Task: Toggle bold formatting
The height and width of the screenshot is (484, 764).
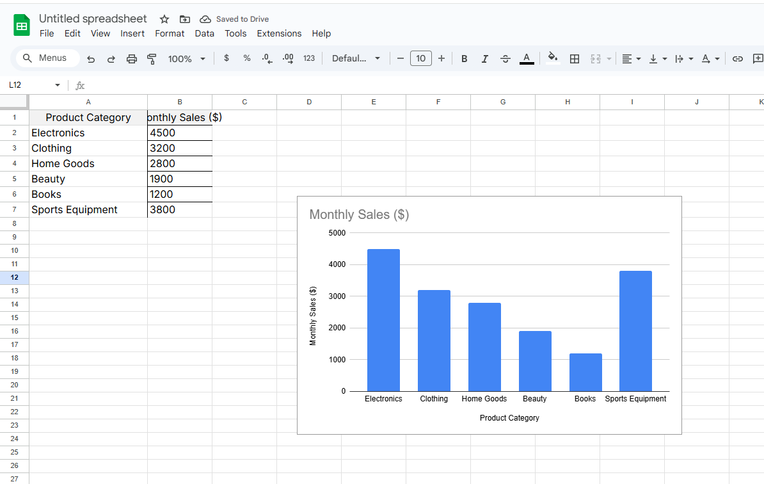Action: (464, 59)
